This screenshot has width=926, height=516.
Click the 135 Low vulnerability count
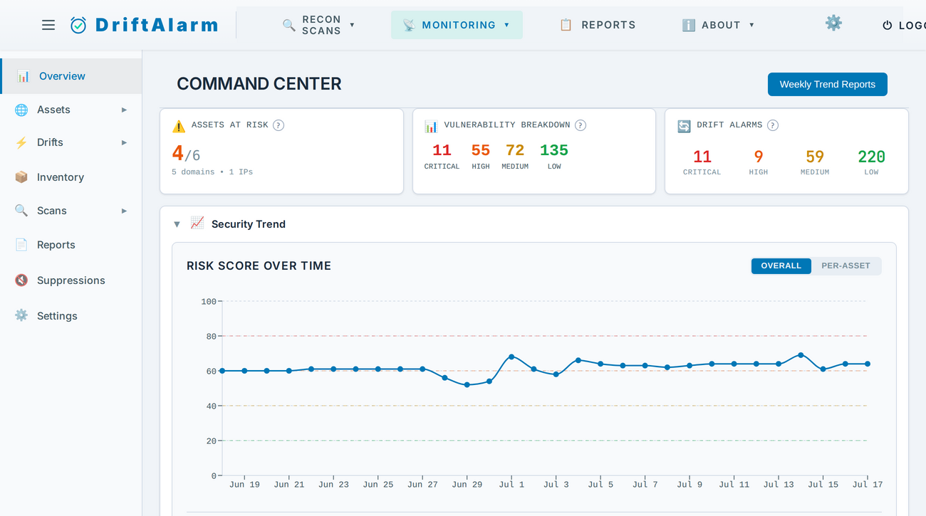[554, 150]
